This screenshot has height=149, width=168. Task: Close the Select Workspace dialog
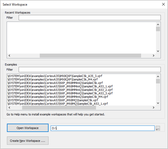point(163,4)
